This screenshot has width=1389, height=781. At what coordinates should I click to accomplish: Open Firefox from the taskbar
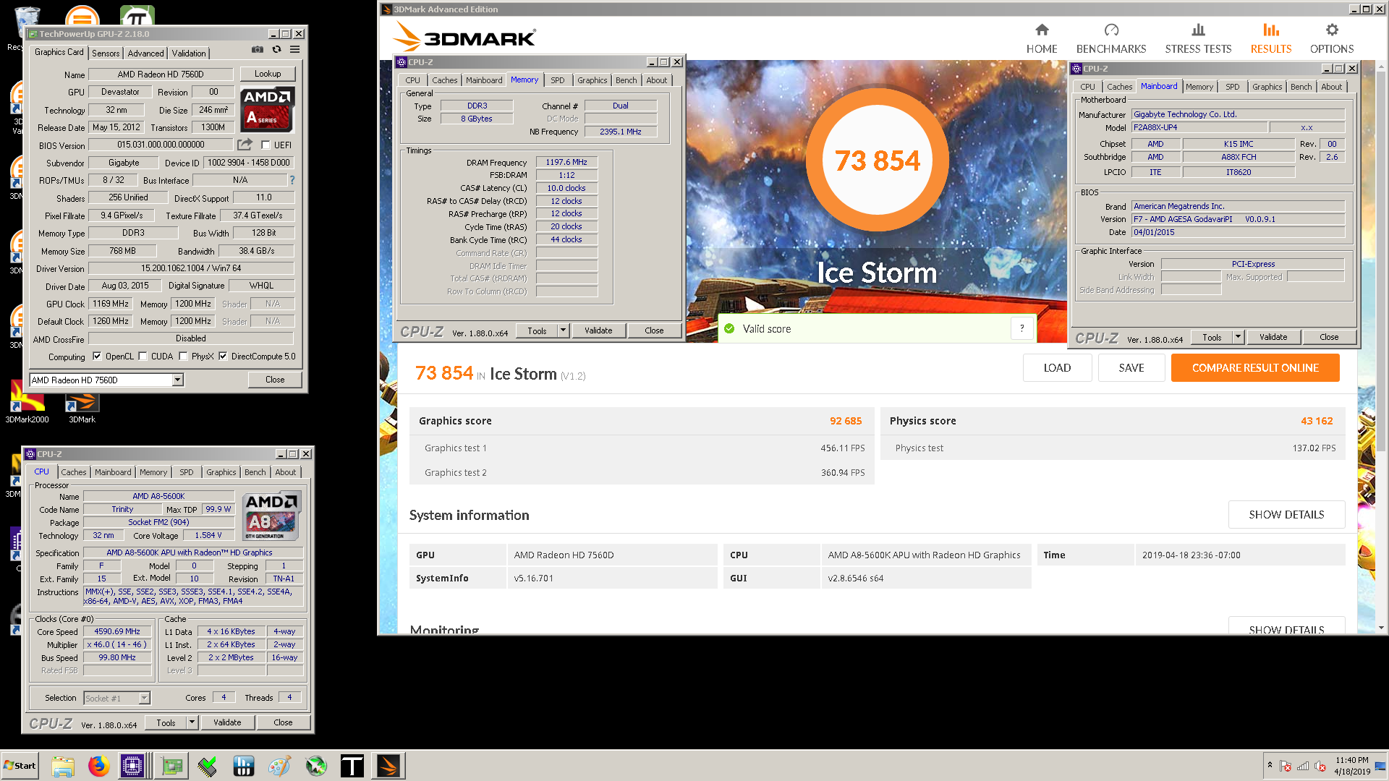click(98, 766)
